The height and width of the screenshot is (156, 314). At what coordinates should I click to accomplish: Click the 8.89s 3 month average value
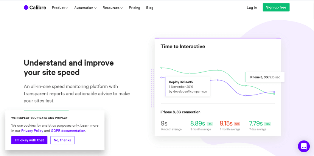point(197,123)
